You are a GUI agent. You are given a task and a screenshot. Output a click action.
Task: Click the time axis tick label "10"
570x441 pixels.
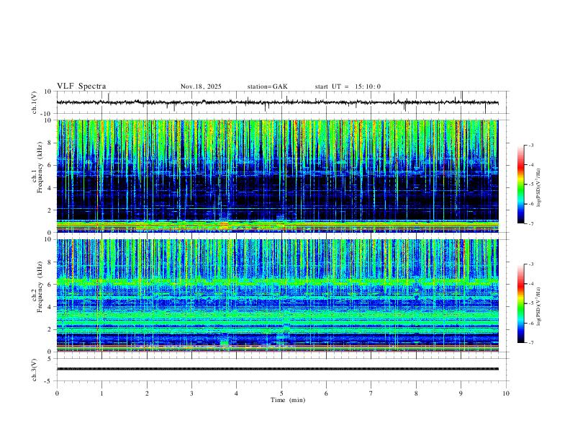[506, 393]
